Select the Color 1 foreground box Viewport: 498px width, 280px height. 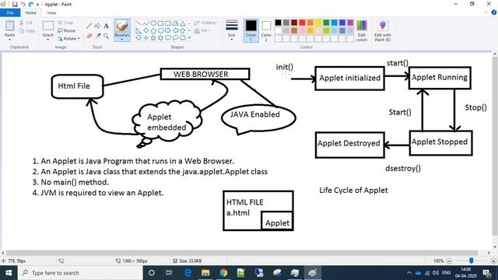pyautogui.click(x=251, y=30)
